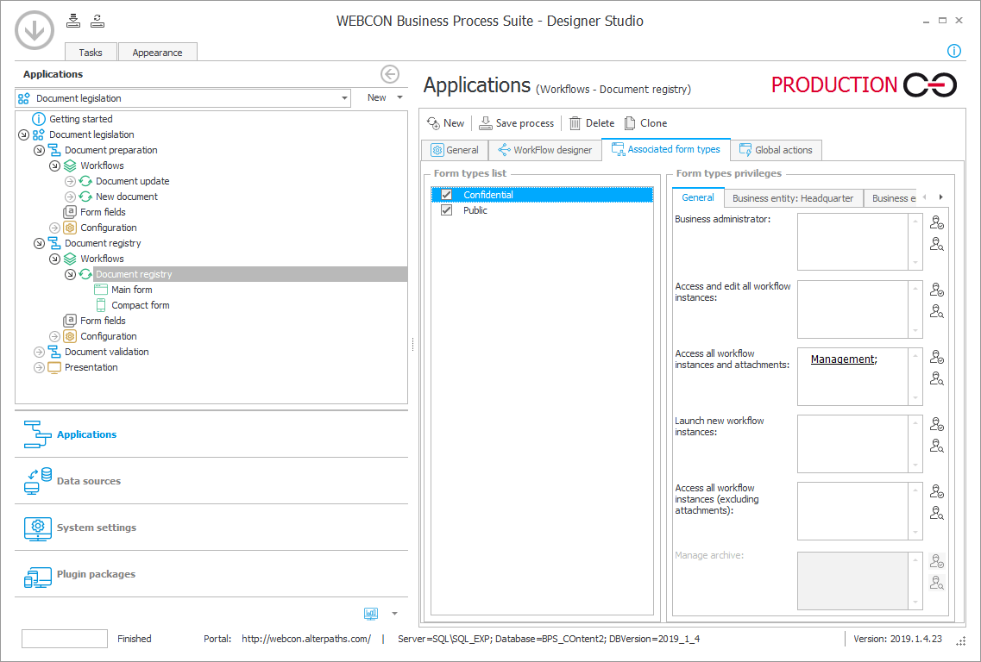981x662 pixels.
Task: Open the arrow next to New in sidebar
Action: pyautogui.click(x=399, y=97)
